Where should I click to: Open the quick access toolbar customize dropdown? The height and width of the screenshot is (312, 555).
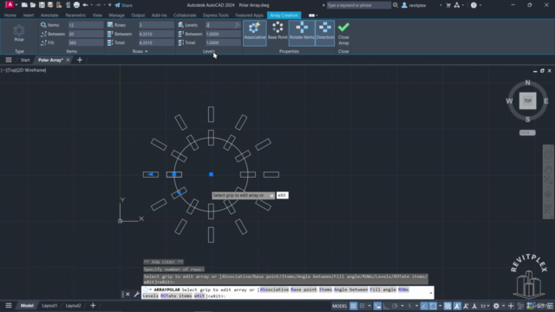(x=110, y=5)
